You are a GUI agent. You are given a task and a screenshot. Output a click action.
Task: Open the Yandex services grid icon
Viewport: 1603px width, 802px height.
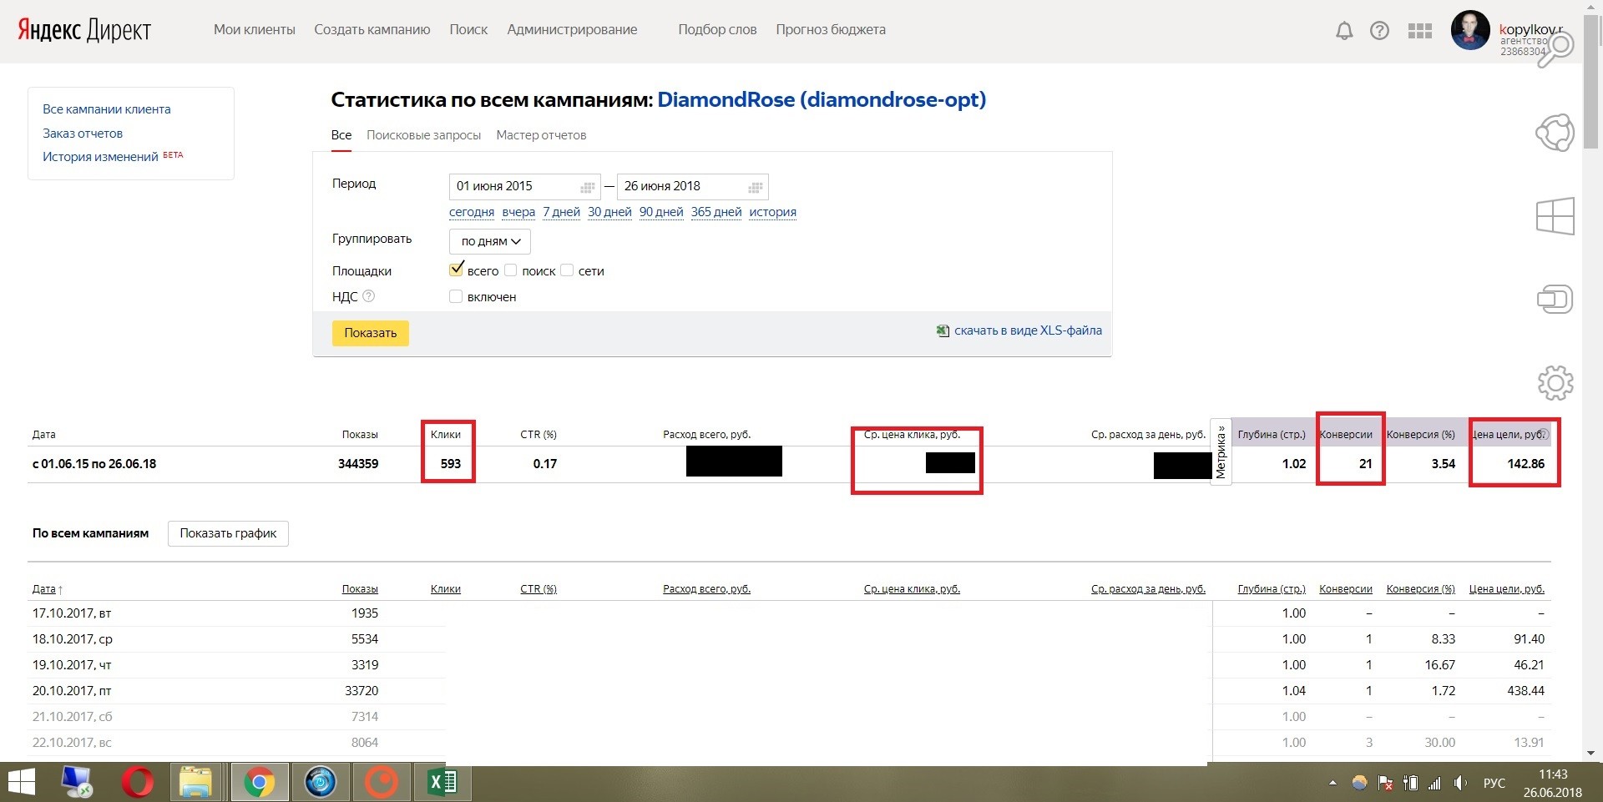(1419, 31)
